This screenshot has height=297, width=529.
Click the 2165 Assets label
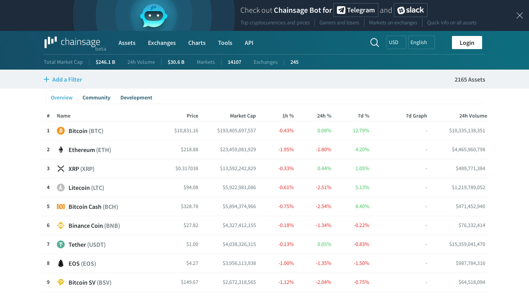(x=470, y=80)
